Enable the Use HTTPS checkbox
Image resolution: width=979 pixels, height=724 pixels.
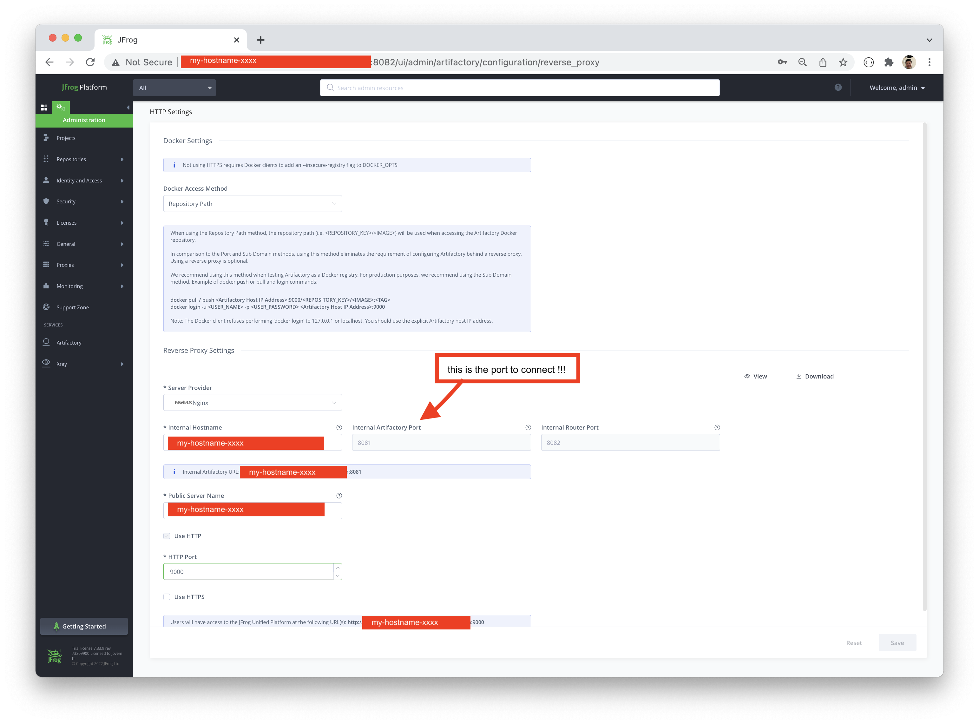point(167,597)
